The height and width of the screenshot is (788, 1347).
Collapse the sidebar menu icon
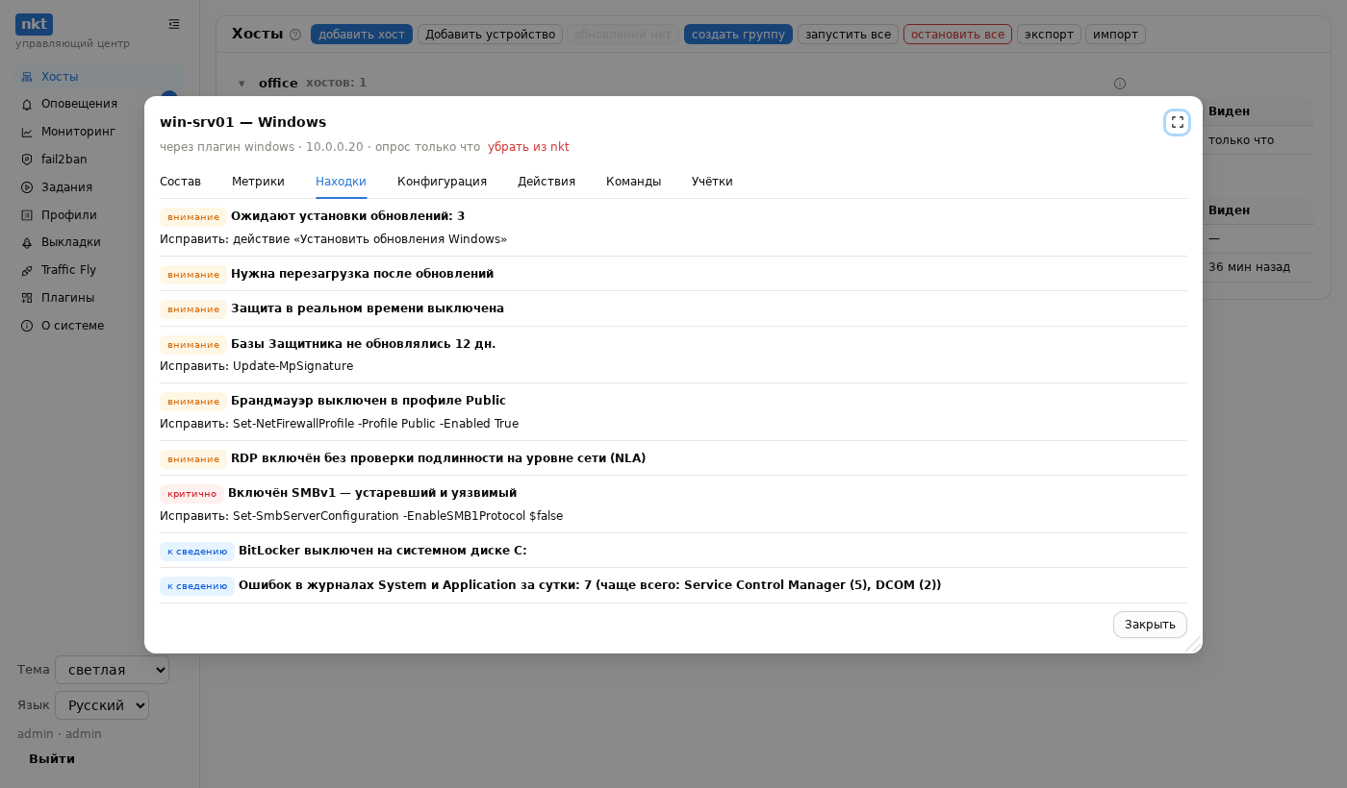(173, 24)
